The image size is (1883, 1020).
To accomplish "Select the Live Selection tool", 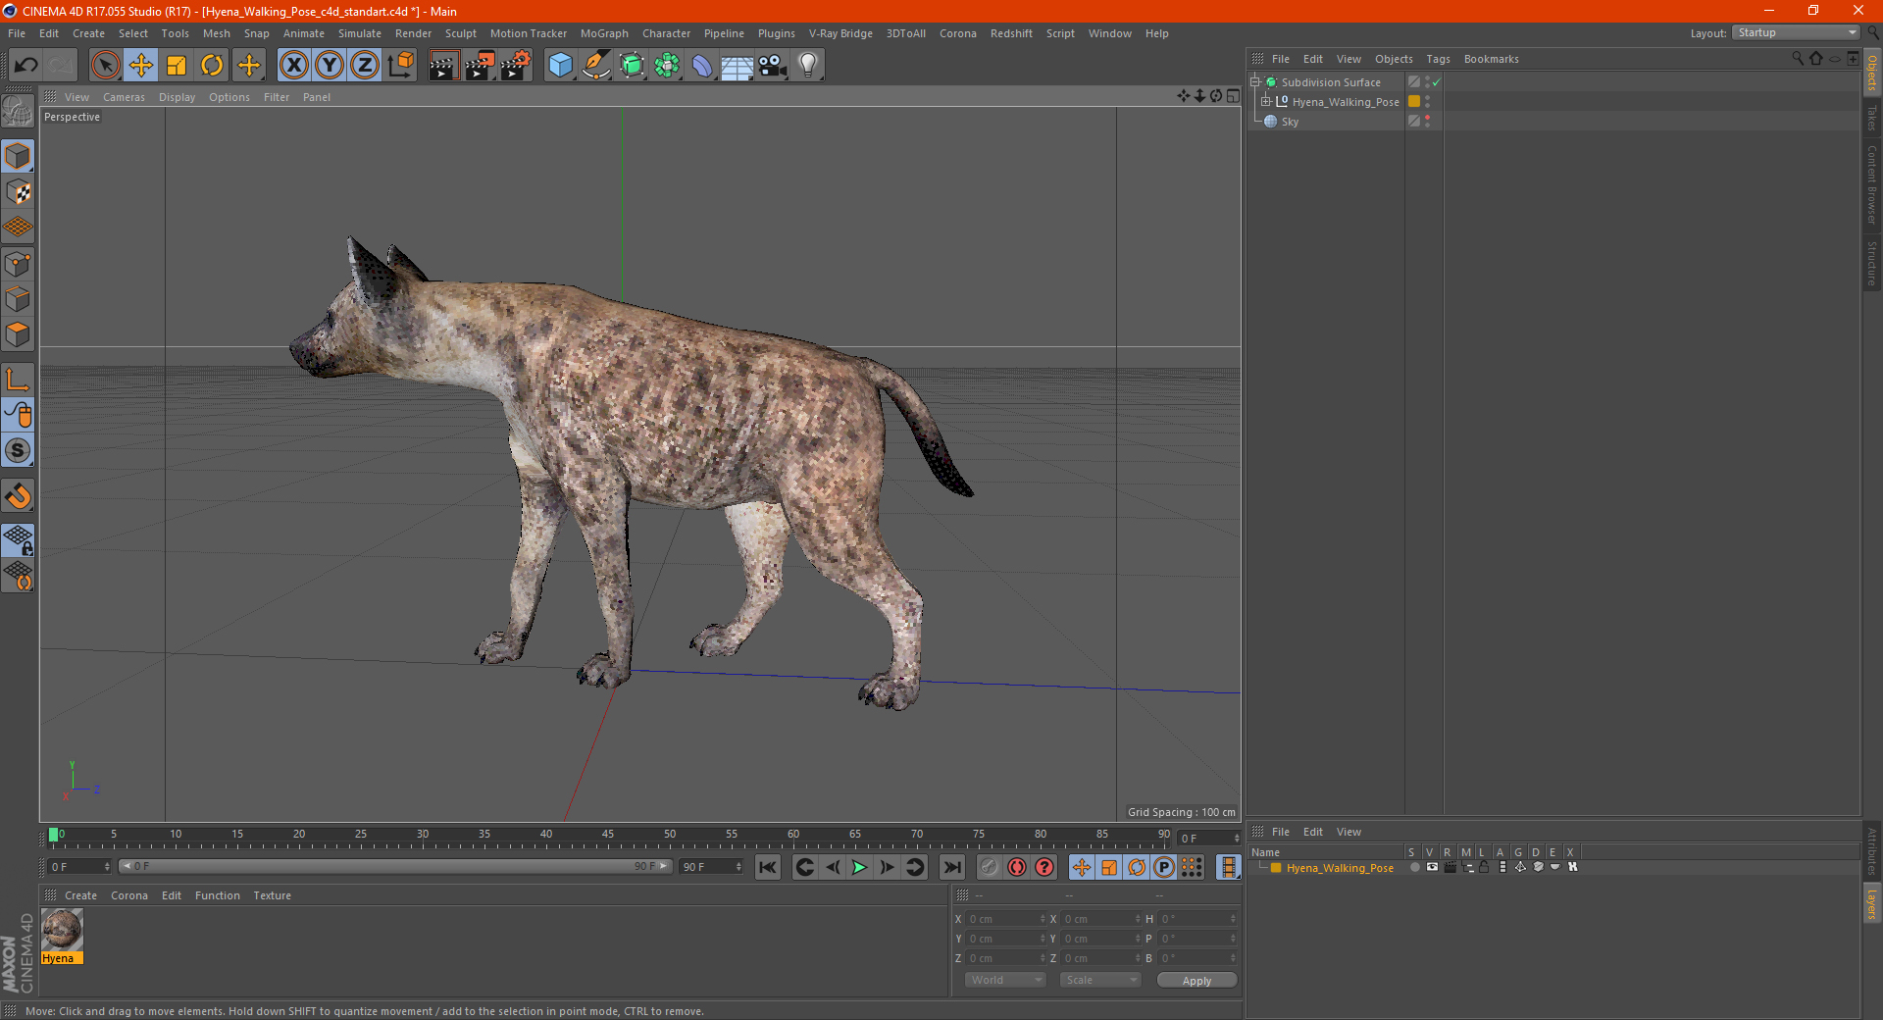I will coord(105,66).
